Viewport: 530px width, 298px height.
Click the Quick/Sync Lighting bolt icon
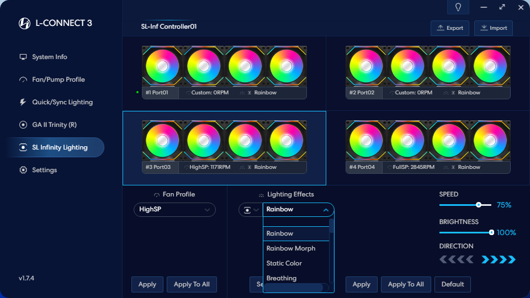click(23, 102)
